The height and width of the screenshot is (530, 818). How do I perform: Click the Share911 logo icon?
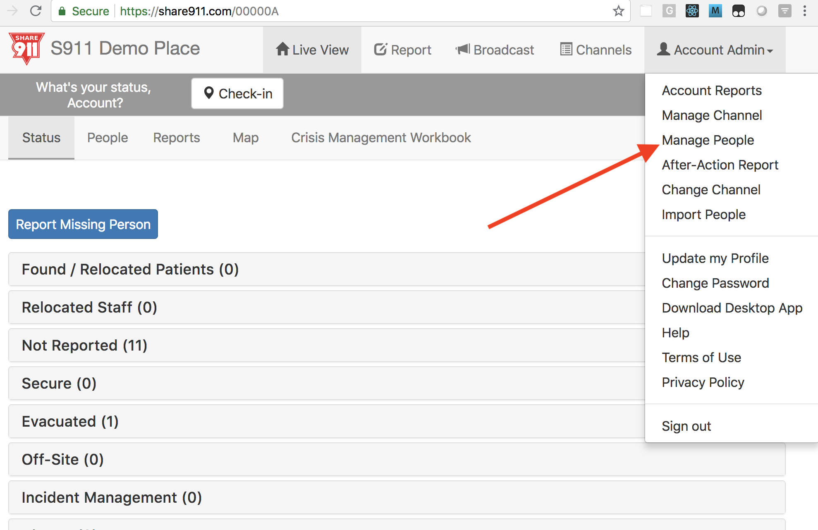[x=26, y=49]
